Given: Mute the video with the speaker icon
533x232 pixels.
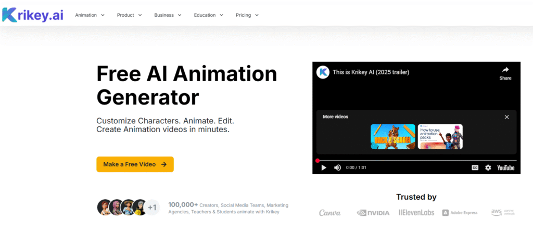Looking at the screenshot, I should 337,167.
